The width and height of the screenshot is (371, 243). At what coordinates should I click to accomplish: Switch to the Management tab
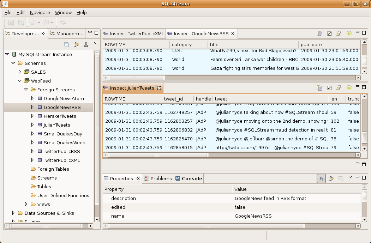coord(67,34)
